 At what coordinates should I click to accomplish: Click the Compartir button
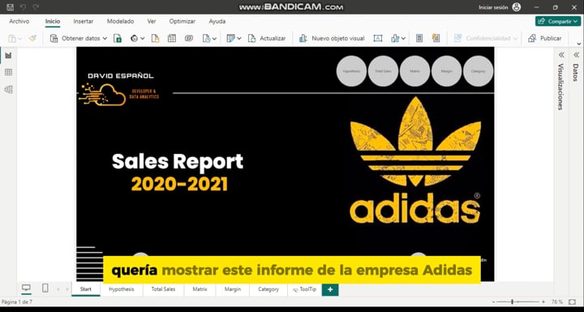(x=558, y=22)
